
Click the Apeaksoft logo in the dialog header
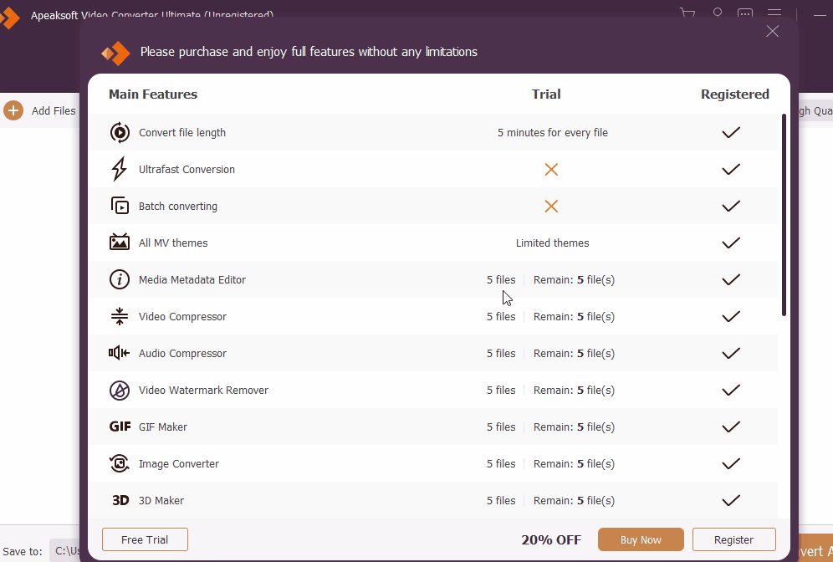pos(115,53)
